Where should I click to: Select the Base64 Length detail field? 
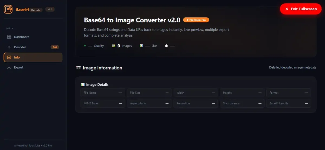[289, 103]
